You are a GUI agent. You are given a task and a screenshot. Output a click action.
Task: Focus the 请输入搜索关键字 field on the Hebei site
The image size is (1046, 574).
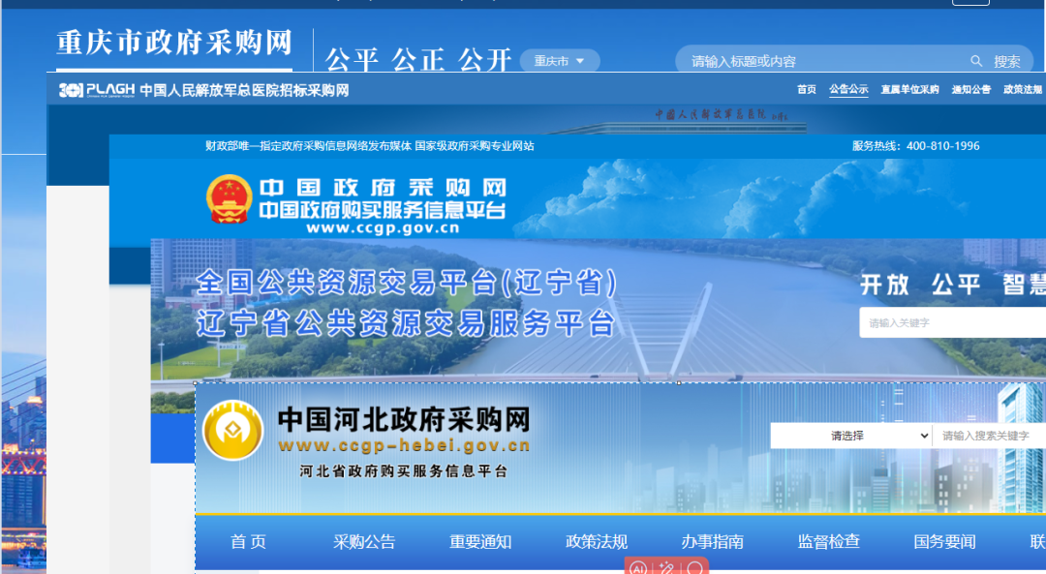pos(989,436)
